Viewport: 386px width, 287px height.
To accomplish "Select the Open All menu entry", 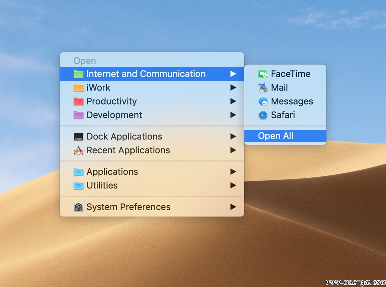I will click(x=276, y=136).
